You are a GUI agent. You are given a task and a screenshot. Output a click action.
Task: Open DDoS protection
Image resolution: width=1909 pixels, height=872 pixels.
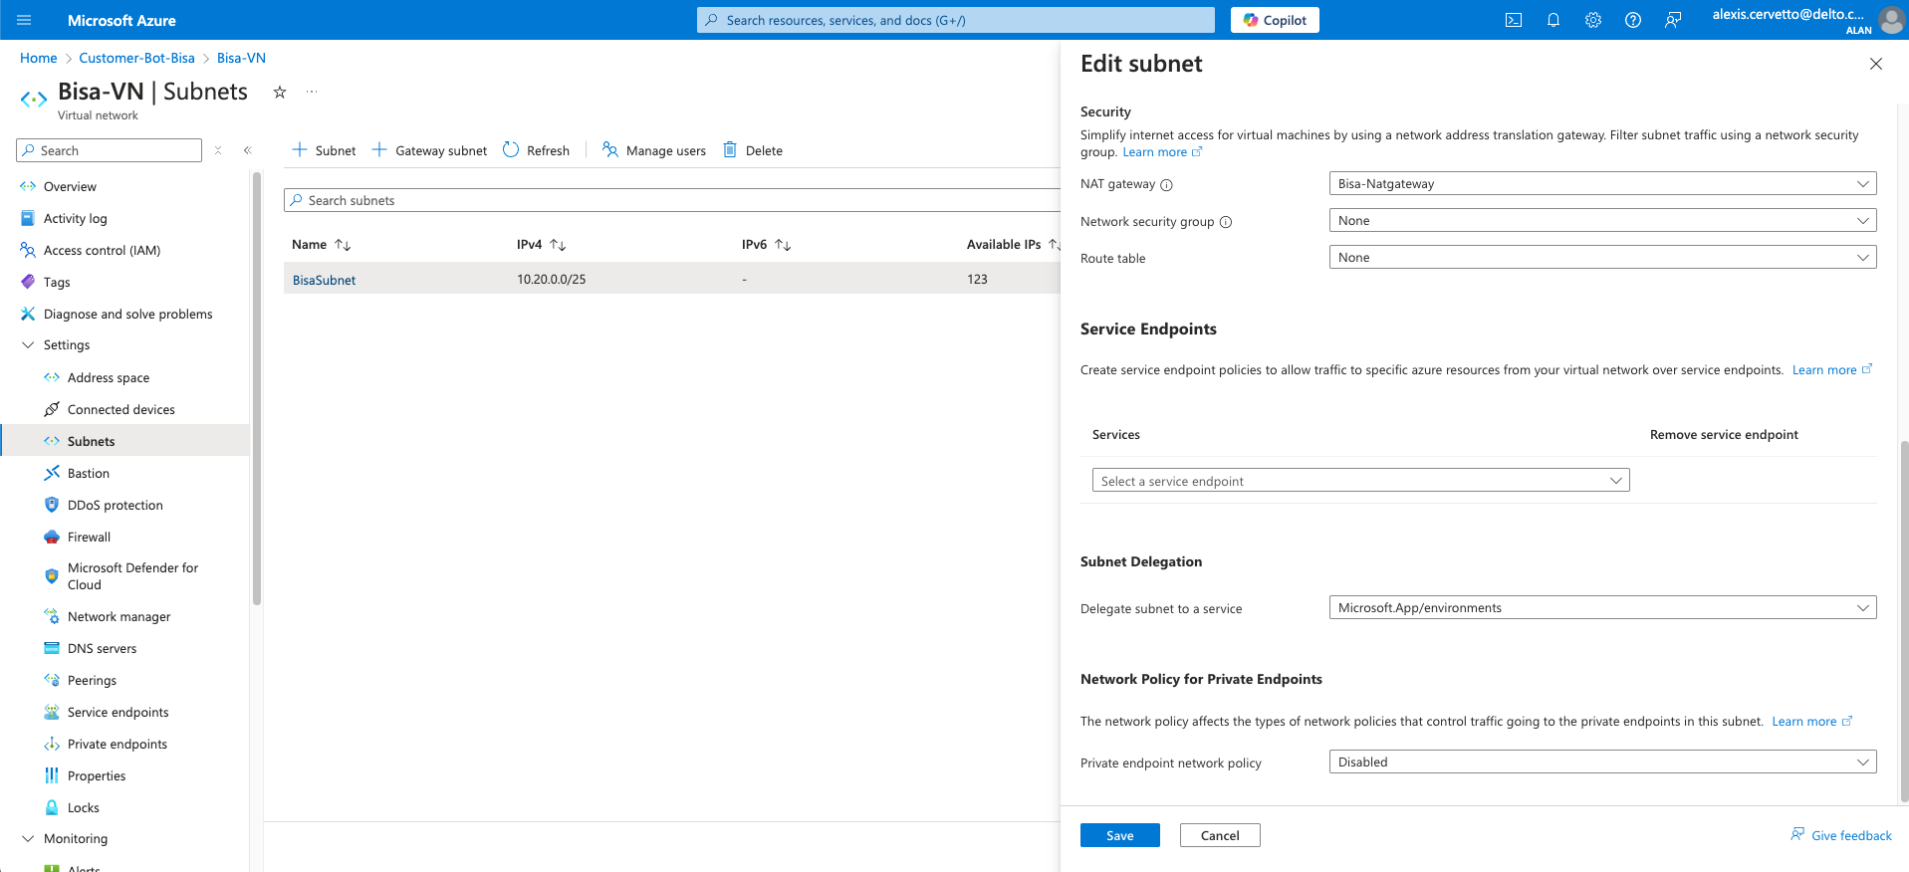coord(115,505)
